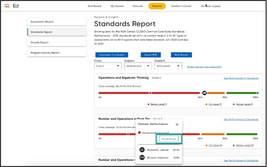Screen dimensions: 267x167
Task: Open the Class dropdown
Action: (x=108, y=66)
